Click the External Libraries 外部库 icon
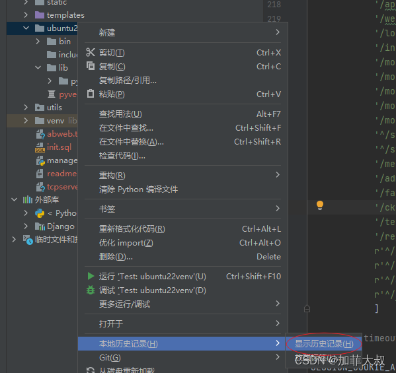 (x=28, y=200)
